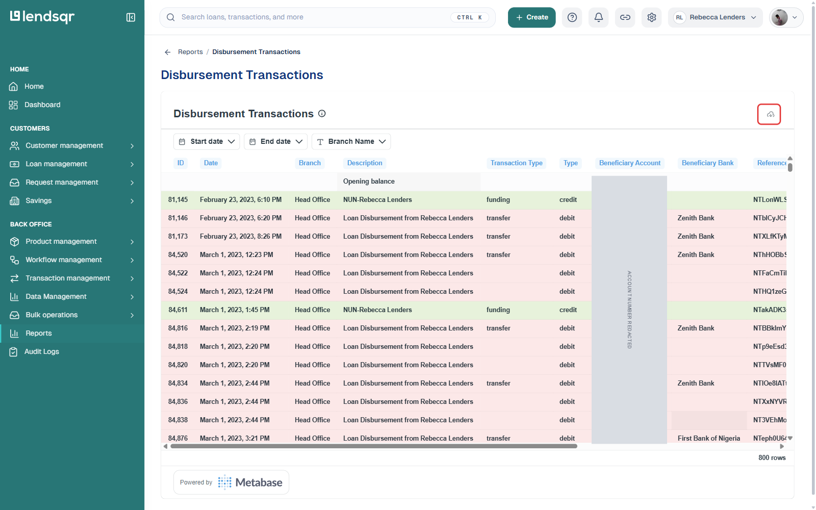Expand Product management chevron

pyautogui.click(x=132, y=242)
